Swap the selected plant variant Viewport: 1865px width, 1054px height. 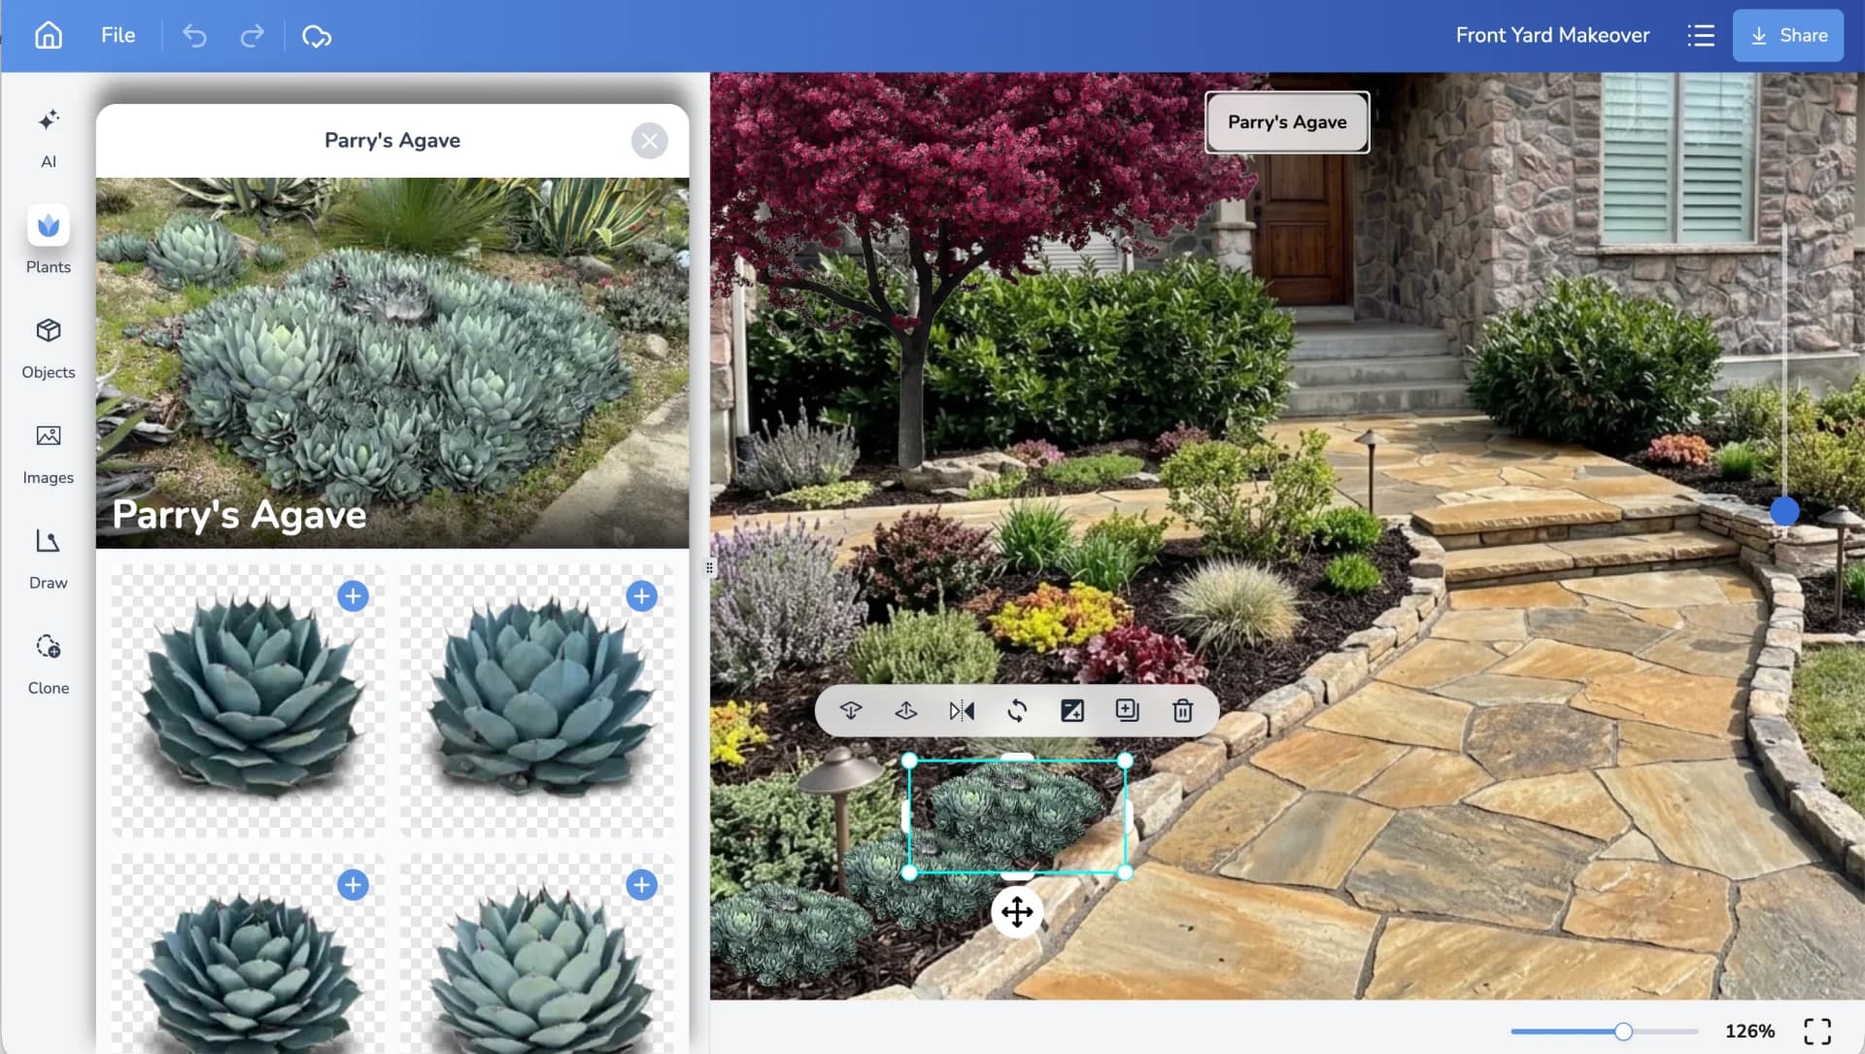pyautogui.click(x=1017, y=711)
